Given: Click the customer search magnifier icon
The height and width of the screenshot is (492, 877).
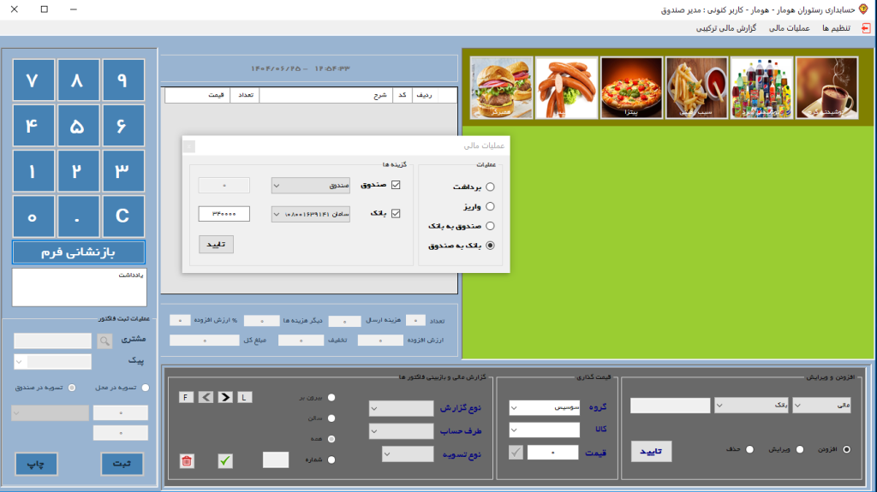Looking at the screenshot, I should click(x=104, y=341).
